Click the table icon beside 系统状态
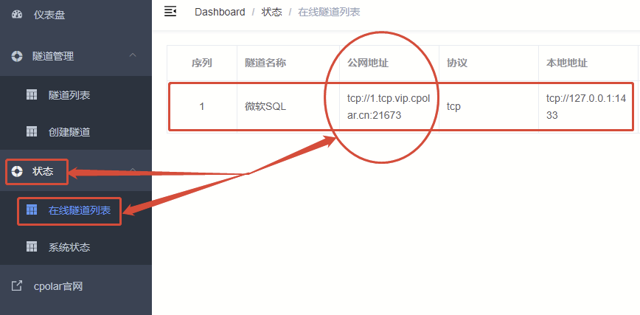 tap(32, 247)
